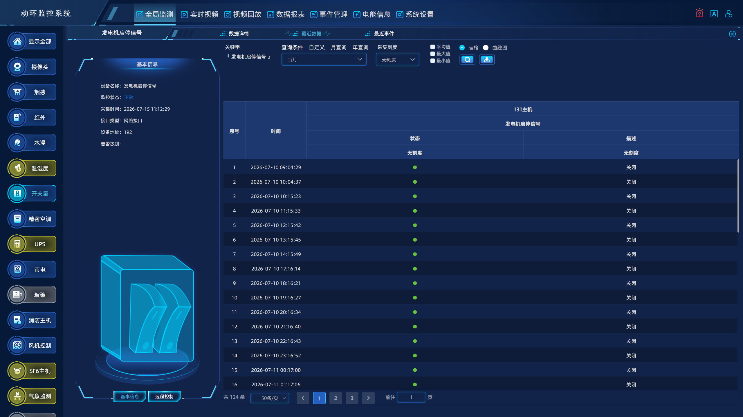Click the 前往 page number input field
The height and width of the screenshot is (417, 743).
[411, 397]
